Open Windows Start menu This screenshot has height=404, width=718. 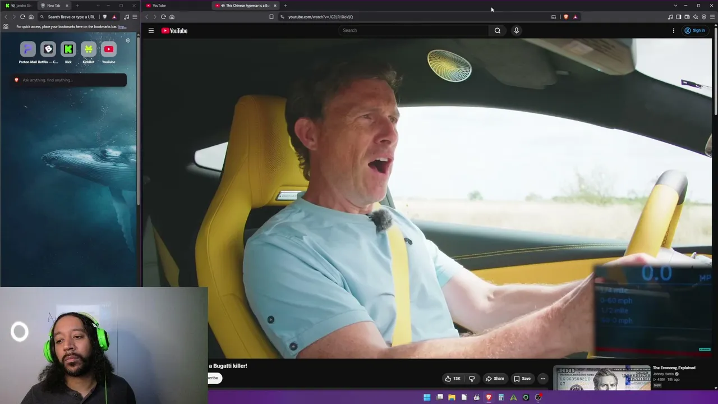427,398
